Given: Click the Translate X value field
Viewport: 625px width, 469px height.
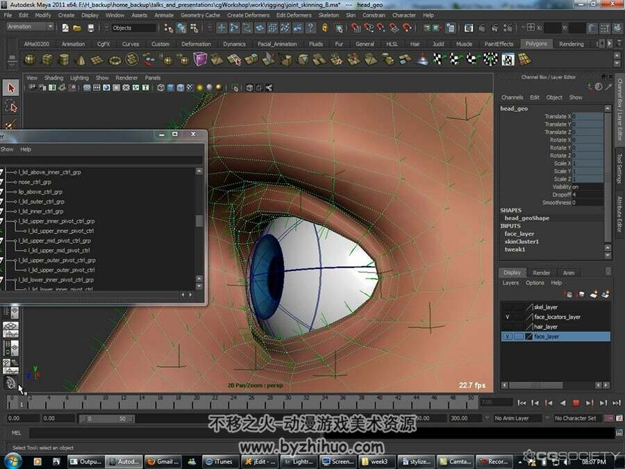Looking at the screenshot, I should click(x=587, y=117).
